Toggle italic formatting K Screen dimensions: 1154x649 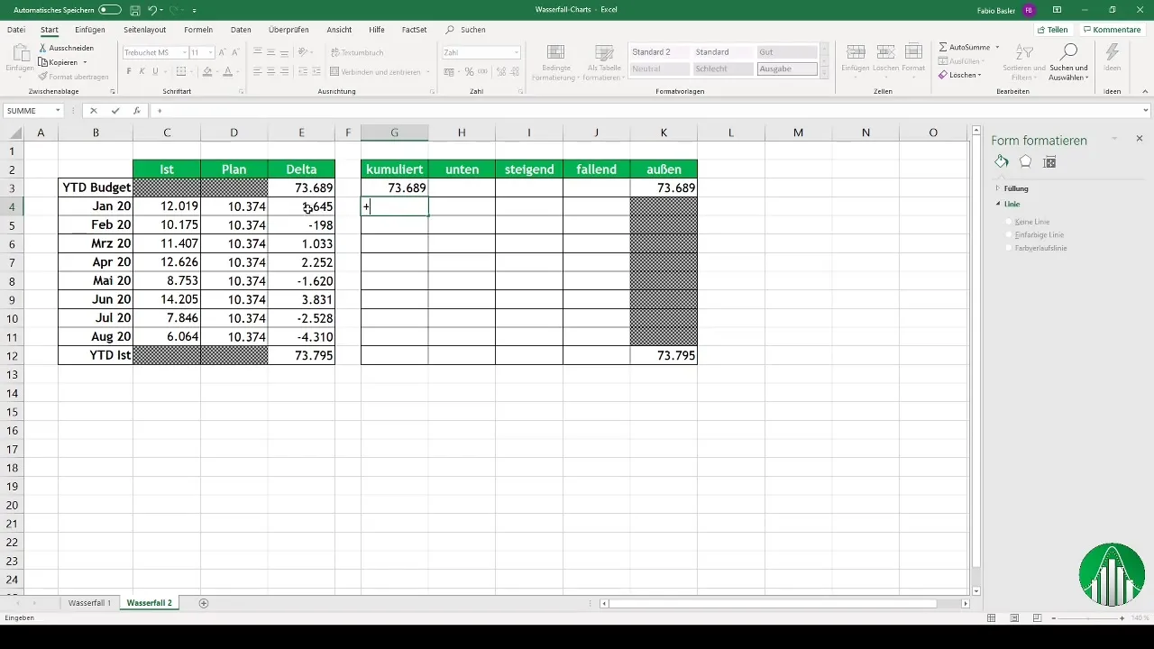[142, 71]
